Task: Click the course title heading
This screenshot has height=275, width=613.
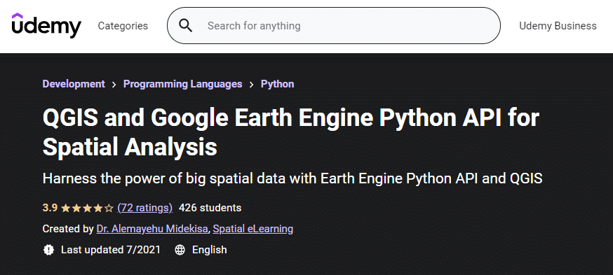Action: [x=291, y=133]
